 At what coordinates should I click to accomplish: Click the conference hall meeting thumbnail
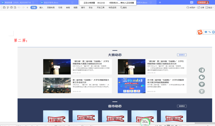click(x=57, y=85)
